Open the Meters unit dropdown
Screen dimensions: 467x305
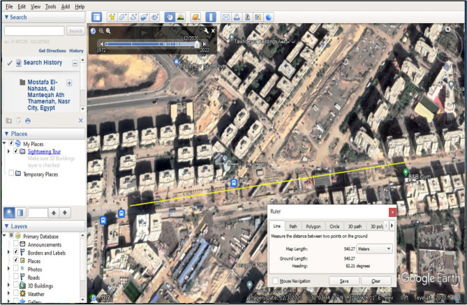(x=376, y=248)
